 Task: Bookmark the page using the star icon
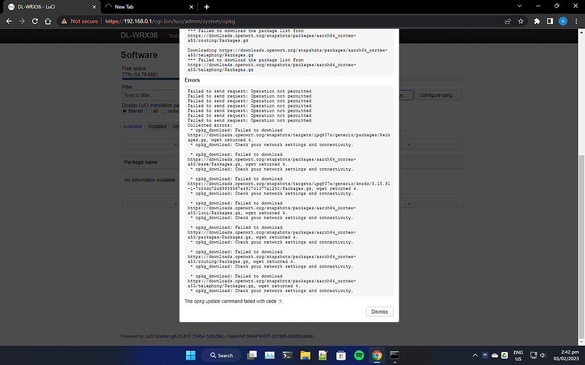click(x=520, y=21)
